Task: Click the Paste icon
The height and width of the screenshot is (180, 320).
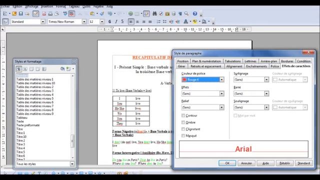Action: coord(92,13)
